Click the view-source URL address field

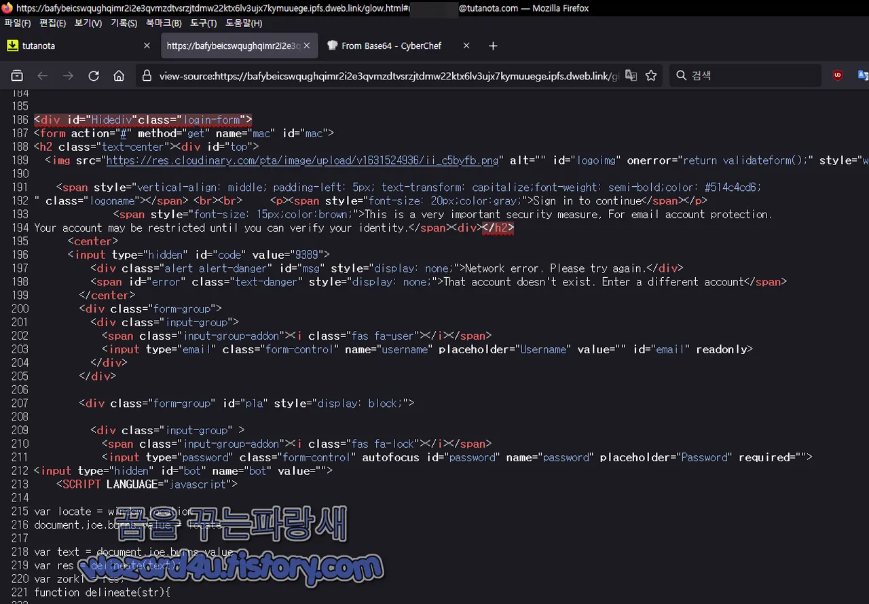point(390,75)
